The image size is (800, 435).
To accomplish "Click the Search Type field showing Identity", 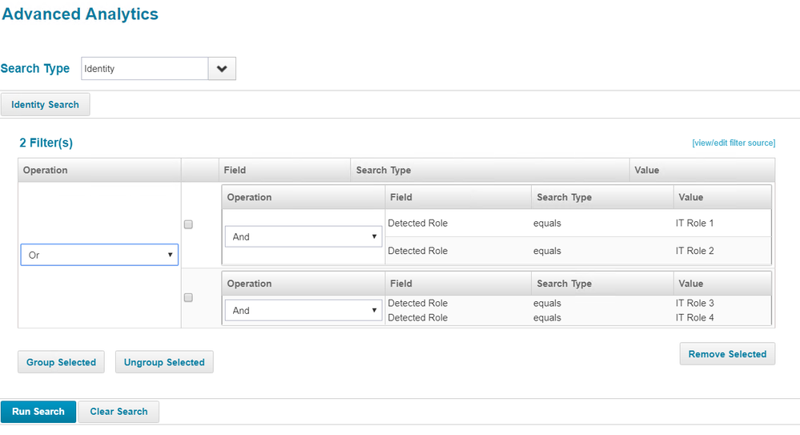I will (x=145, y=69).
